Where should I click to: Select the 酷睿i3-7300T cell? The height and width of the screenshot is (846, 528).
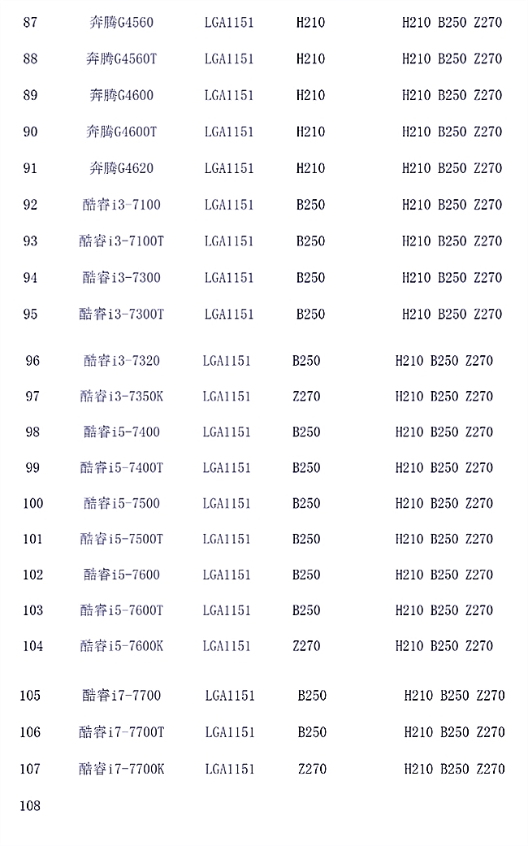click(121, 315)
